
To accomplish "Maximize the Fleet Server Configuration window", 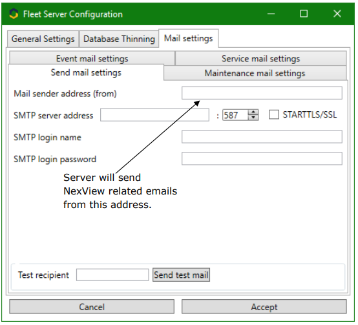I will 304,14.
